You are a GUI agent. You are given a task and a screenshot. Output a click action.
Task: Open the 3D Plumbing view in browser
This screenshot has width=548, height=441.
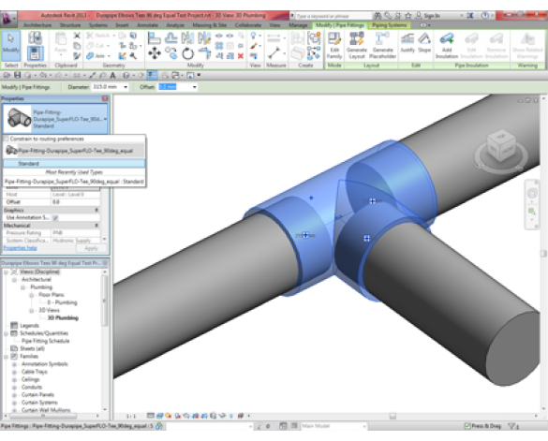[x=63, y=318]
